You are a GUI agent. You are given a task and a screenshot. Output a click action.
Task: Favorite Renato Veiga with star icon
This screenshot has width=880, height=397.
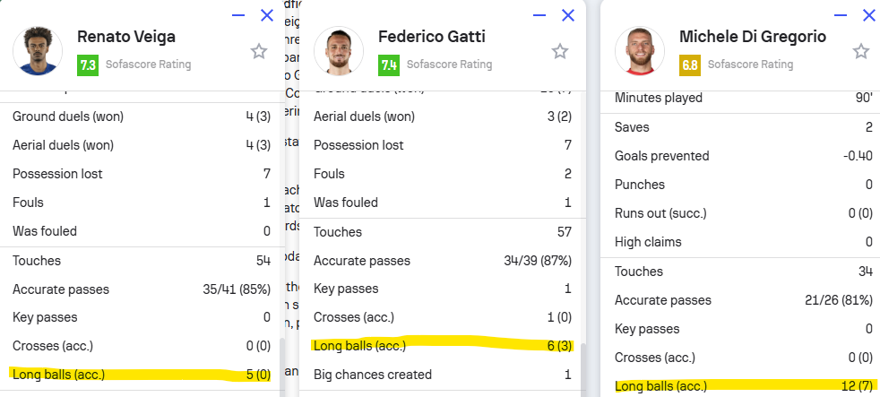pyautogui.click(x=259, y=52)
